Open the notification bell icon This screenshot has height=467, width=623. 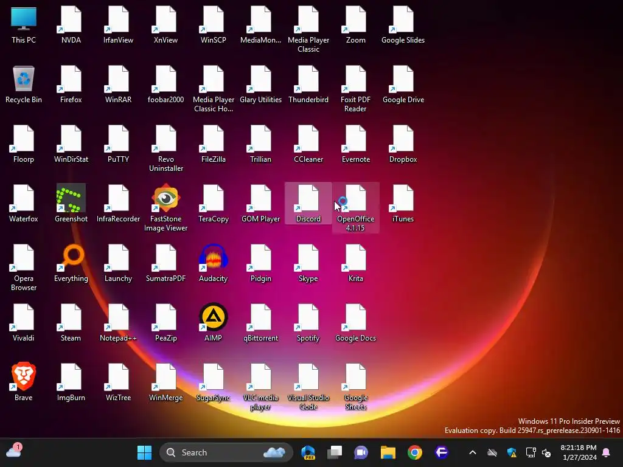click(607, 452)
